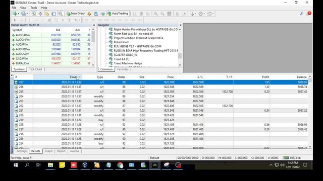Viewport: 323px width, 181px height.
Task: Toggle the Terminal window toolbar icon
Action: tap(53, 14)
